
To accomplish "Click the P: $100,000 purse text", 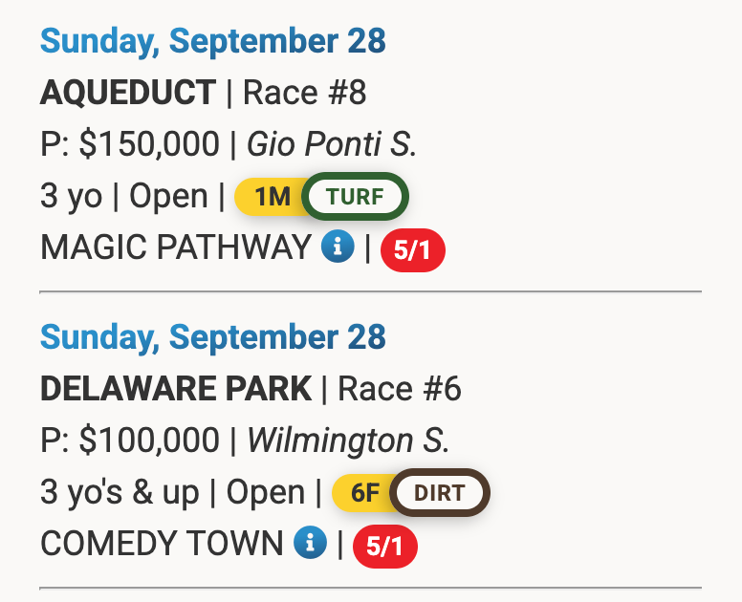I will pos(130,441).
